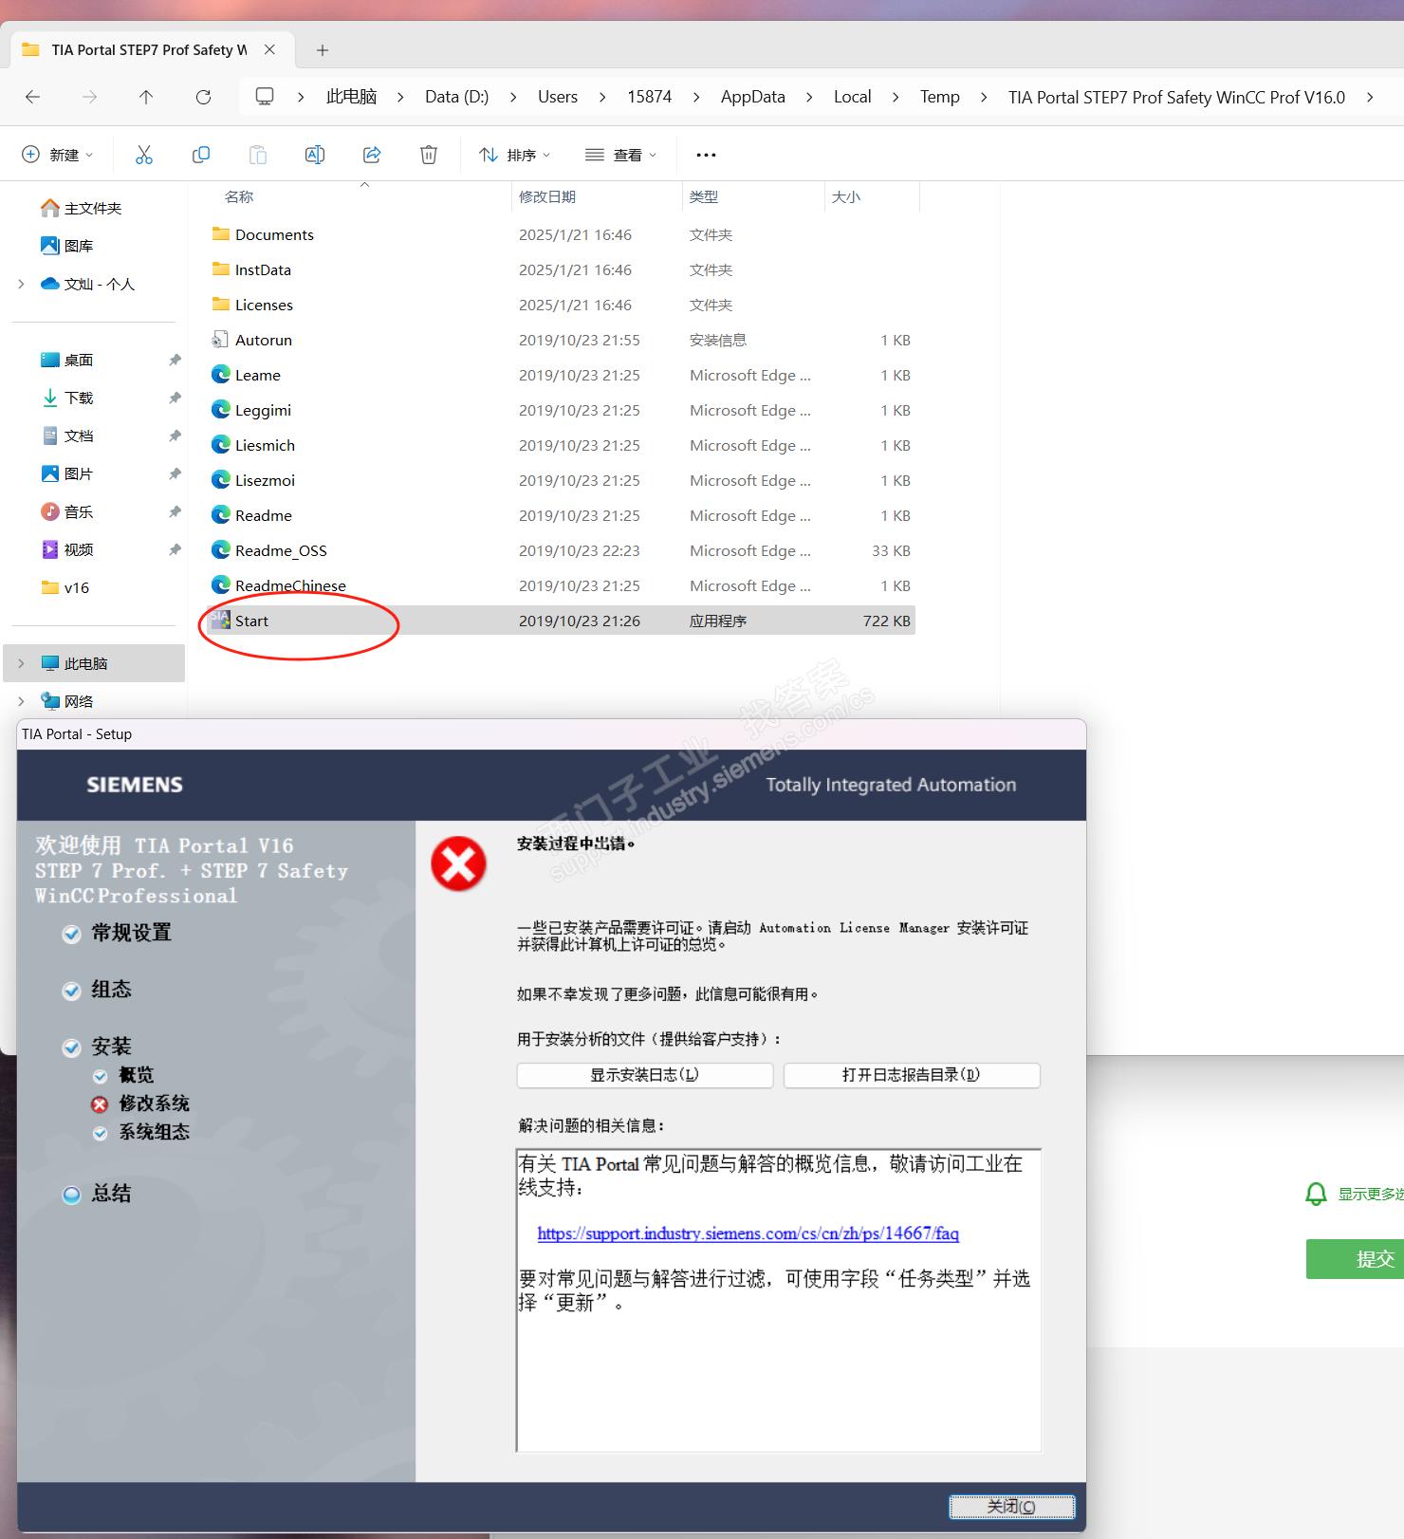This screenshot has width=1404, height=1539.
Task: Open 视频 (Videos) quick access folder
Action: tap(67, 549)
